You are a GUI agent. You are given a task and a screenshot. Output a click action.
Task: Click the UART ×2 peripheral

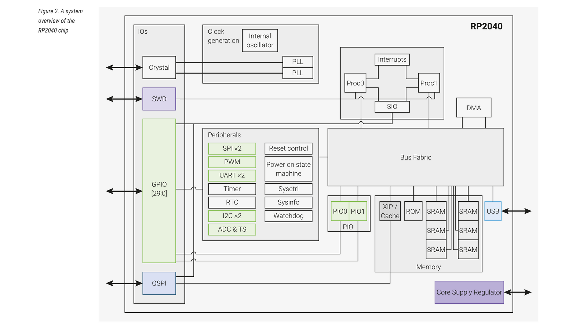click(x=232, y=176)
